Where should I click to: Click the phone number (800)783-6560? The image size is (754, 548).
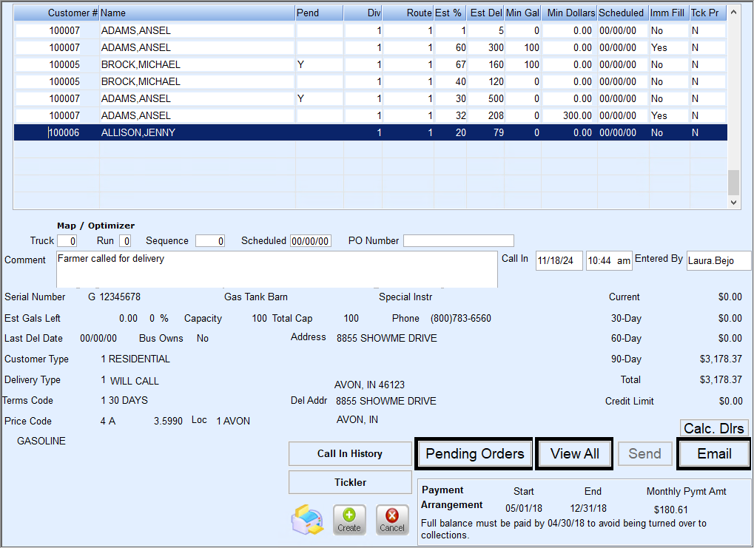(x=461, y=318)
